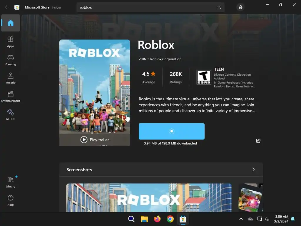The image size is (301, 226).
Task: Open File Explorer on the taskbar
Action: [x=144, y=219]
